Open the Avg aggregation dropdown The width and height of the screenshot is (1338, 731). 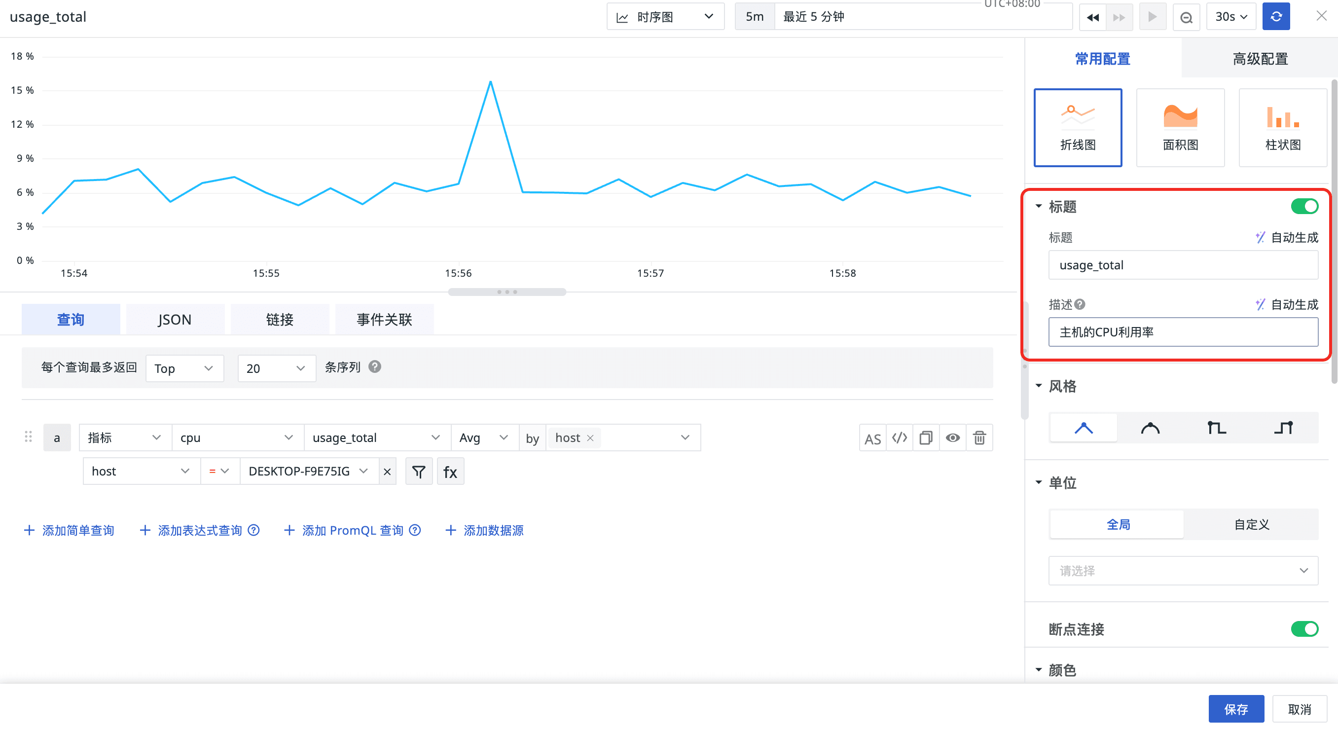coord(484,438)
